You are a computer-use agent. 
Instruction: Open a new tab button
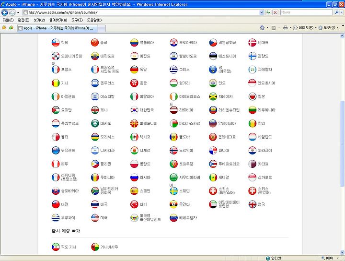coord(102,28)
